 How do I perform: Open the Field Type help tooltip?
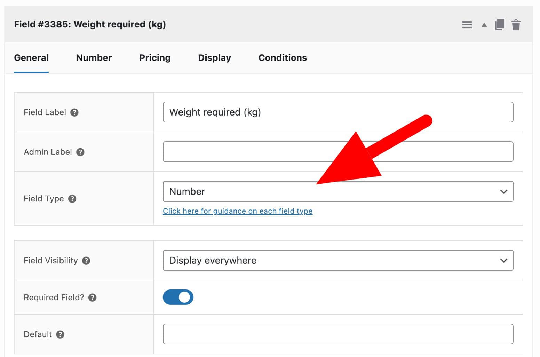[72, 199]
